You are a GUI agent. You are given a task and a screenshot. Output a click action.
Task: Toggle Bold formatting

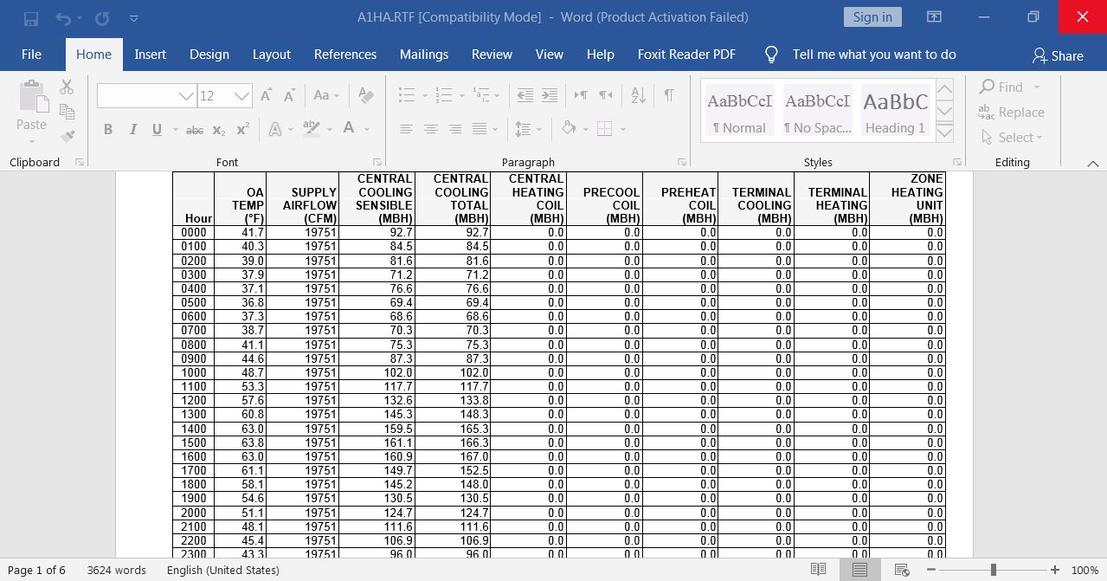(108, 129)
